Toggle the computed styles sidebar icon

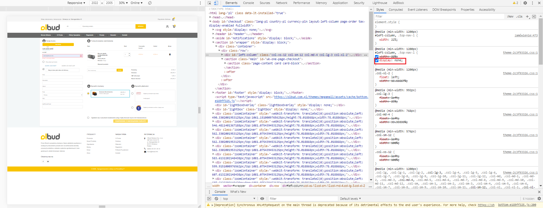(x=534, y=17)
